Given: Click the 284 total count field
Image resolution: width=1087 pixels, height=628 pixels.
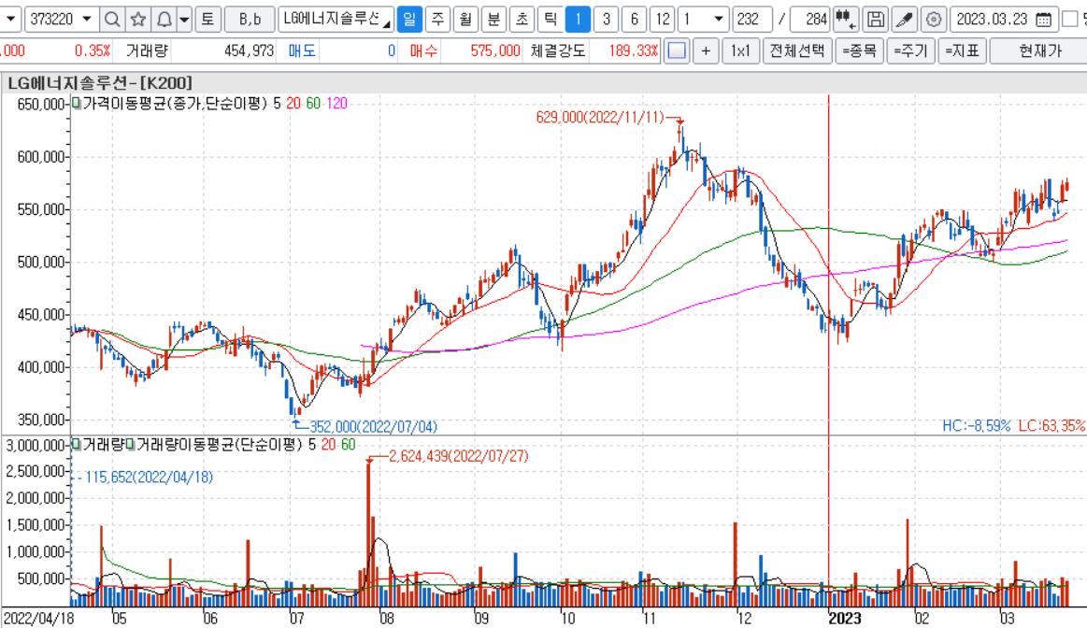Looking at the screenshot, I should click(x=809, y=20).
